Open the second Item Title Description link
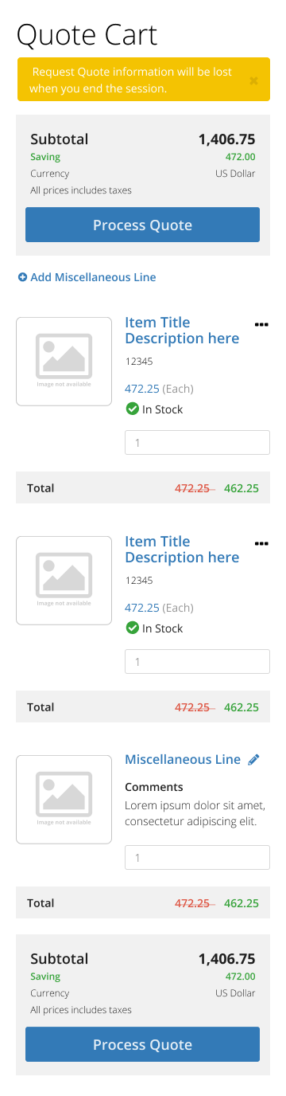The width and height of the screenshot is (286, 1096). point(182,550)
